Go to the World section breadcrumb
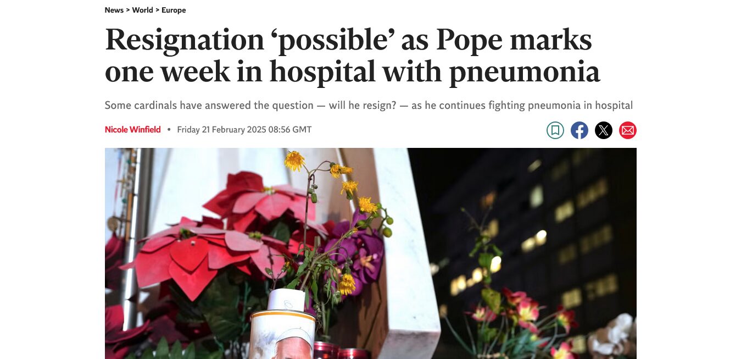 pyautogui.click(x=143, y=10)
